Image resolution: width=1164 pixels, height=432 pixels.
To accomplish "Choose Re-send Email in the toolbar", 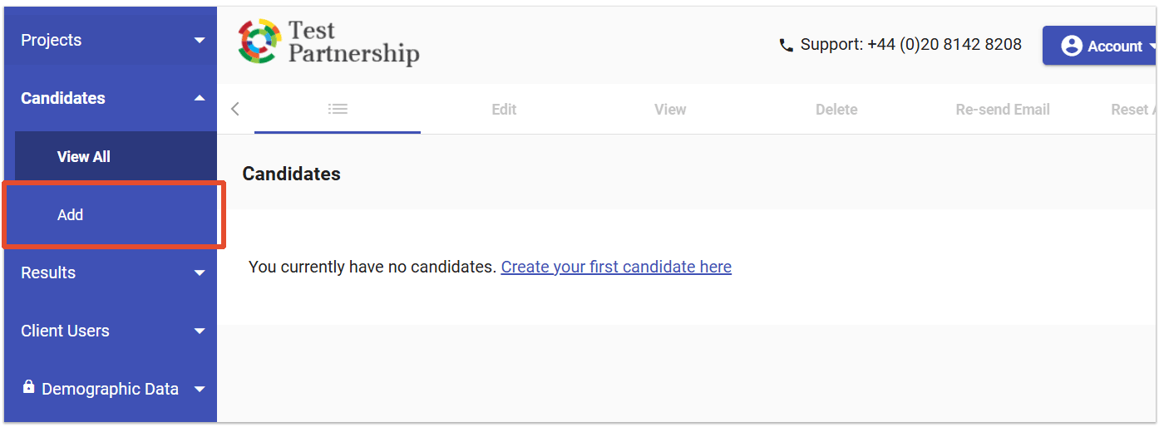I will coord(1003,109).
